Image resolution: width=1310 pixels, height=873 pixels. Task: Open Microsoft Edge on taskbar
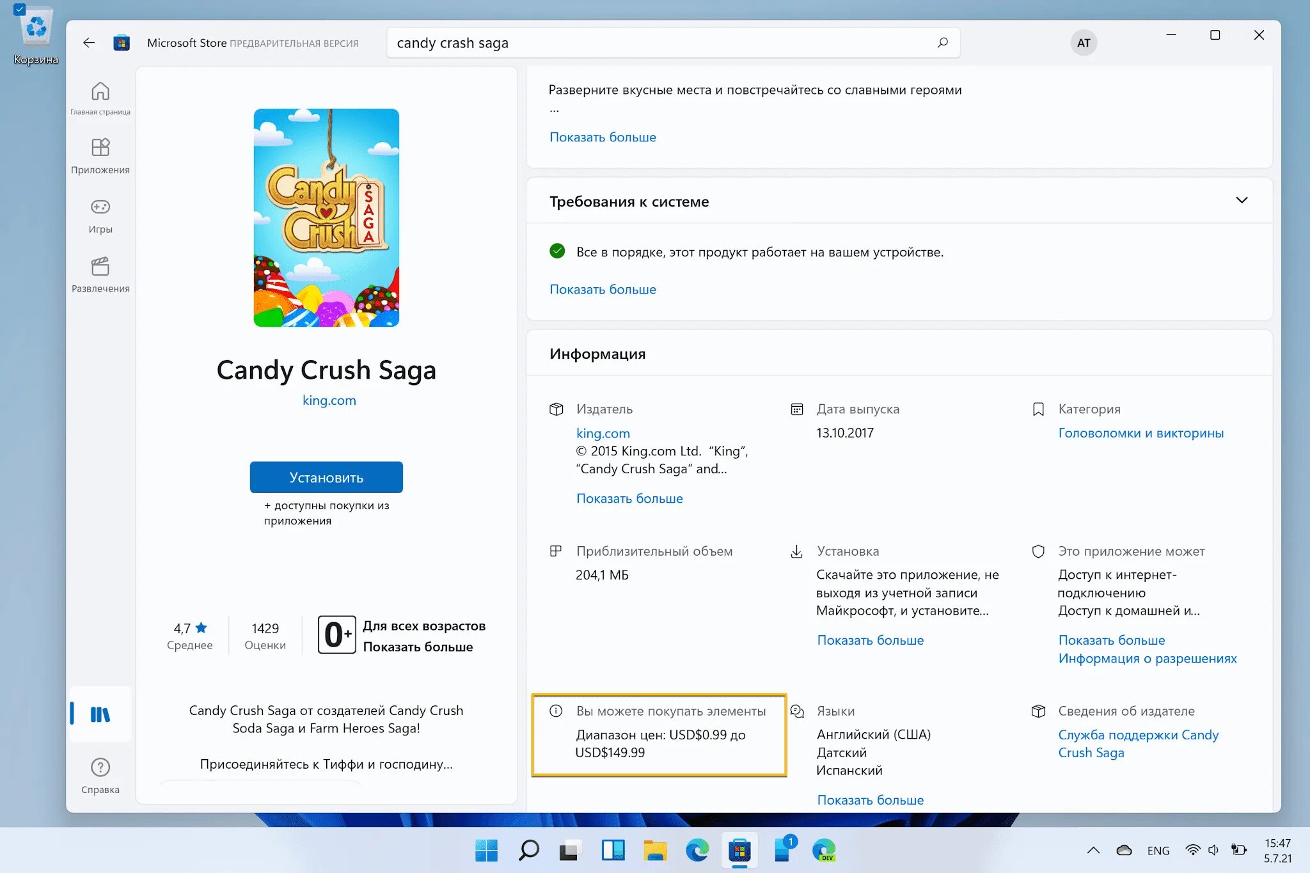(x=697, y=851)
